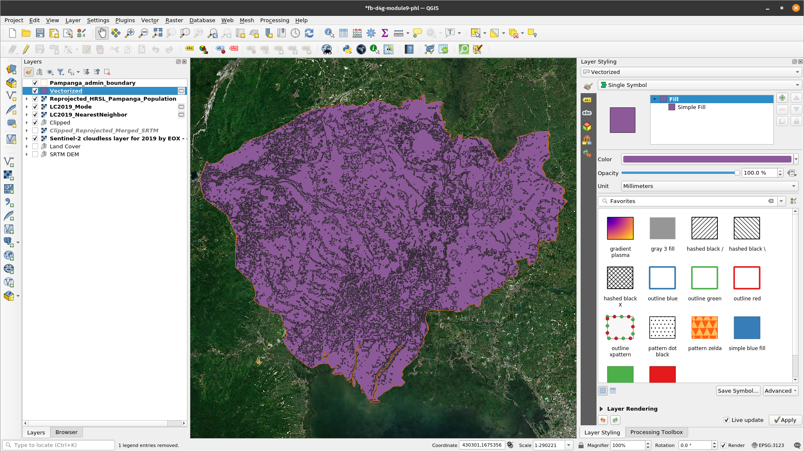Toggle visibility of Vectorized layer
This screenshot has width=804, height=452.
[35, 90]
